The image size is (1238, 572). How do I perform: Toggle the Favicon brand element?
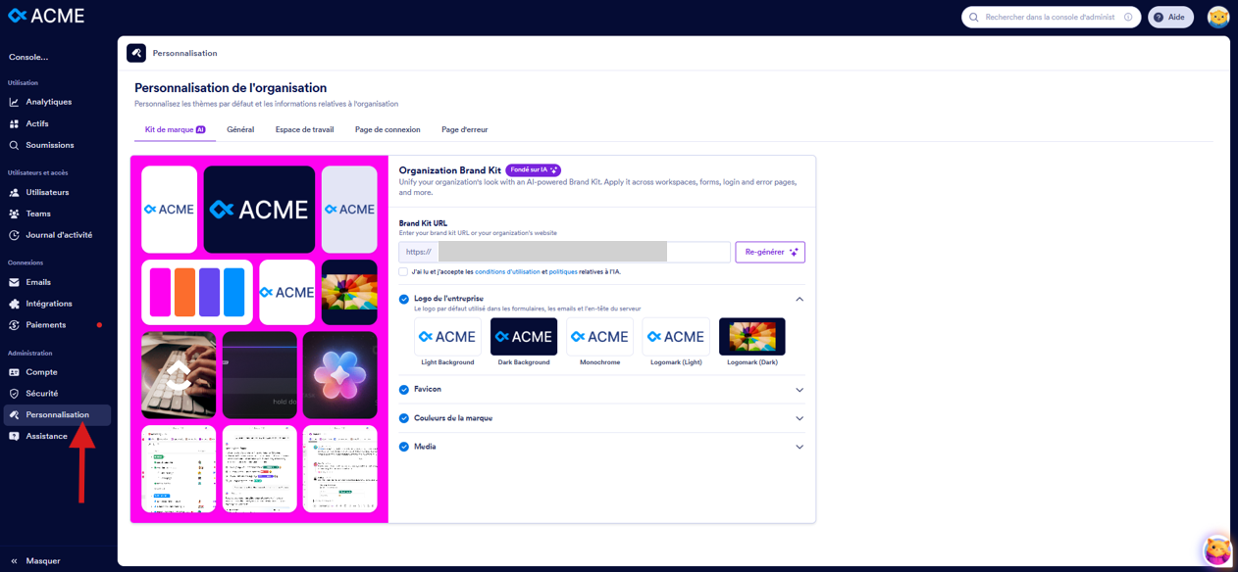pos(403,389)
